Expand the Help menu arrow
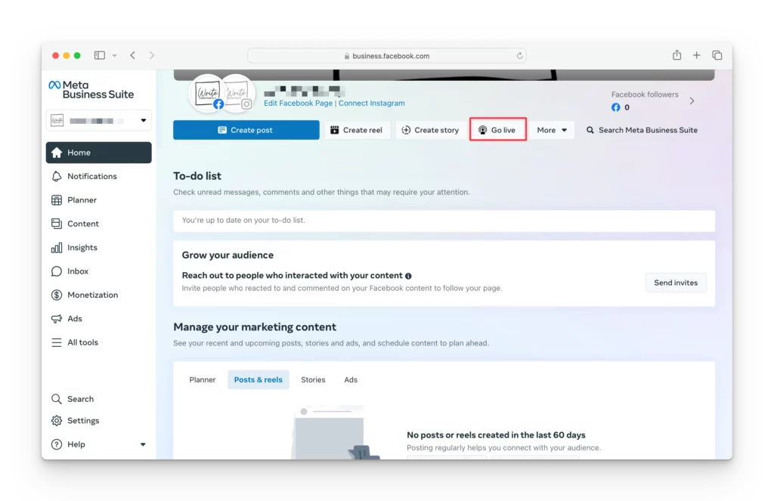The width and height of the screenshot is (774, 501). tap(143, 444)
